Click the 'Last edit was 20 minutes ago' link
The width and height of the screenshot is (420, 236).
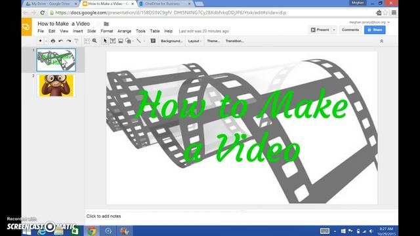click(x=204, y=31)
